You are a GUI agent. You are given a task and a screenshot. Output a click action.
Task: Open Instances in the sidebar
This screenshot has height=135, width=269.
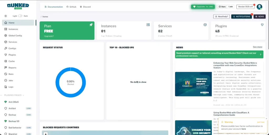(18, 29)
